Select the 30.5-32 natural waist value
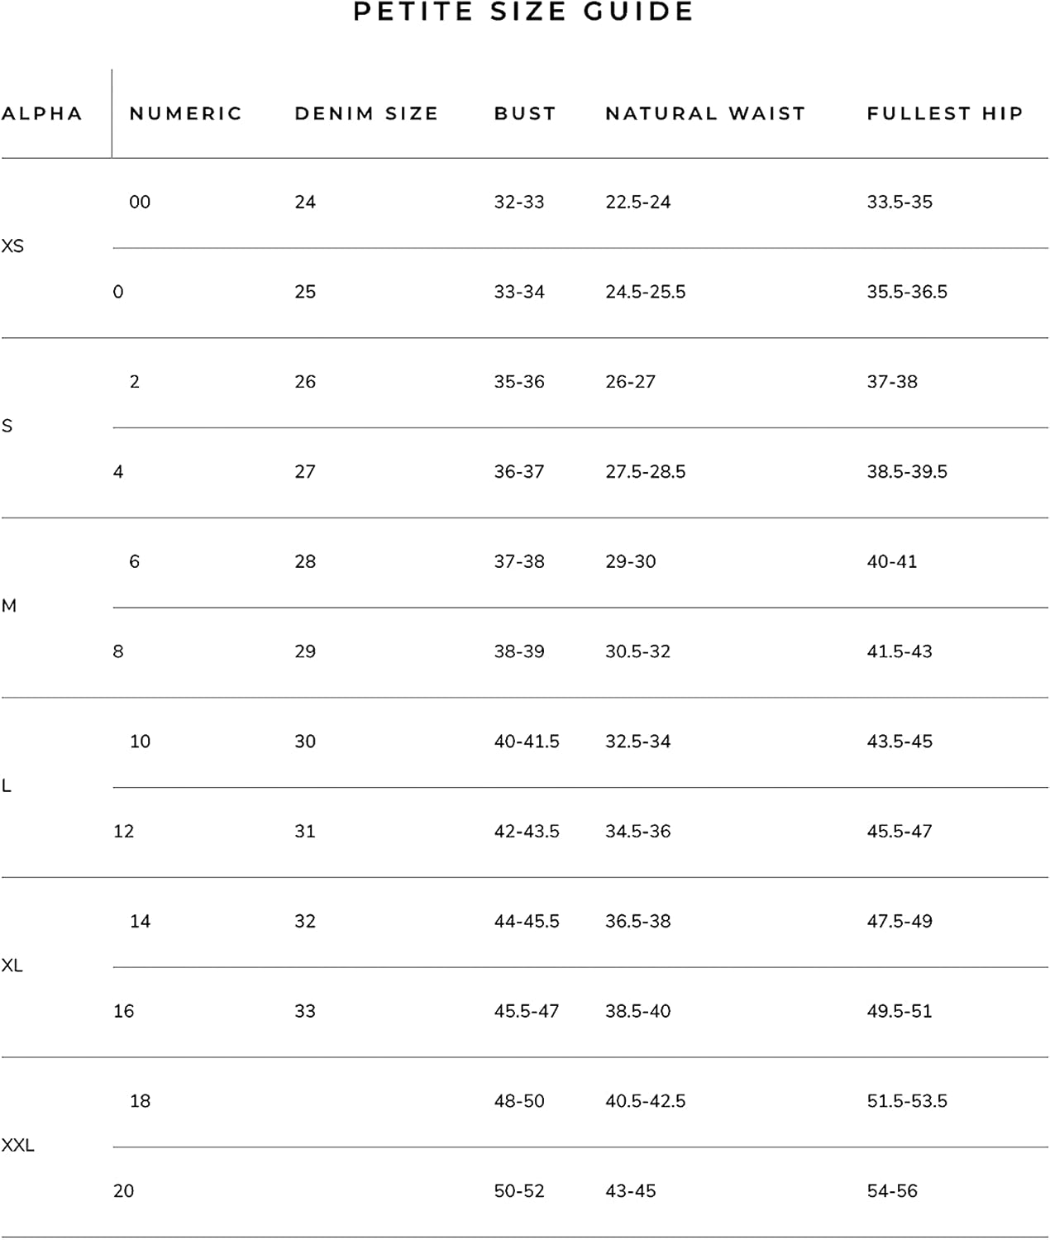 click(637, 651)
